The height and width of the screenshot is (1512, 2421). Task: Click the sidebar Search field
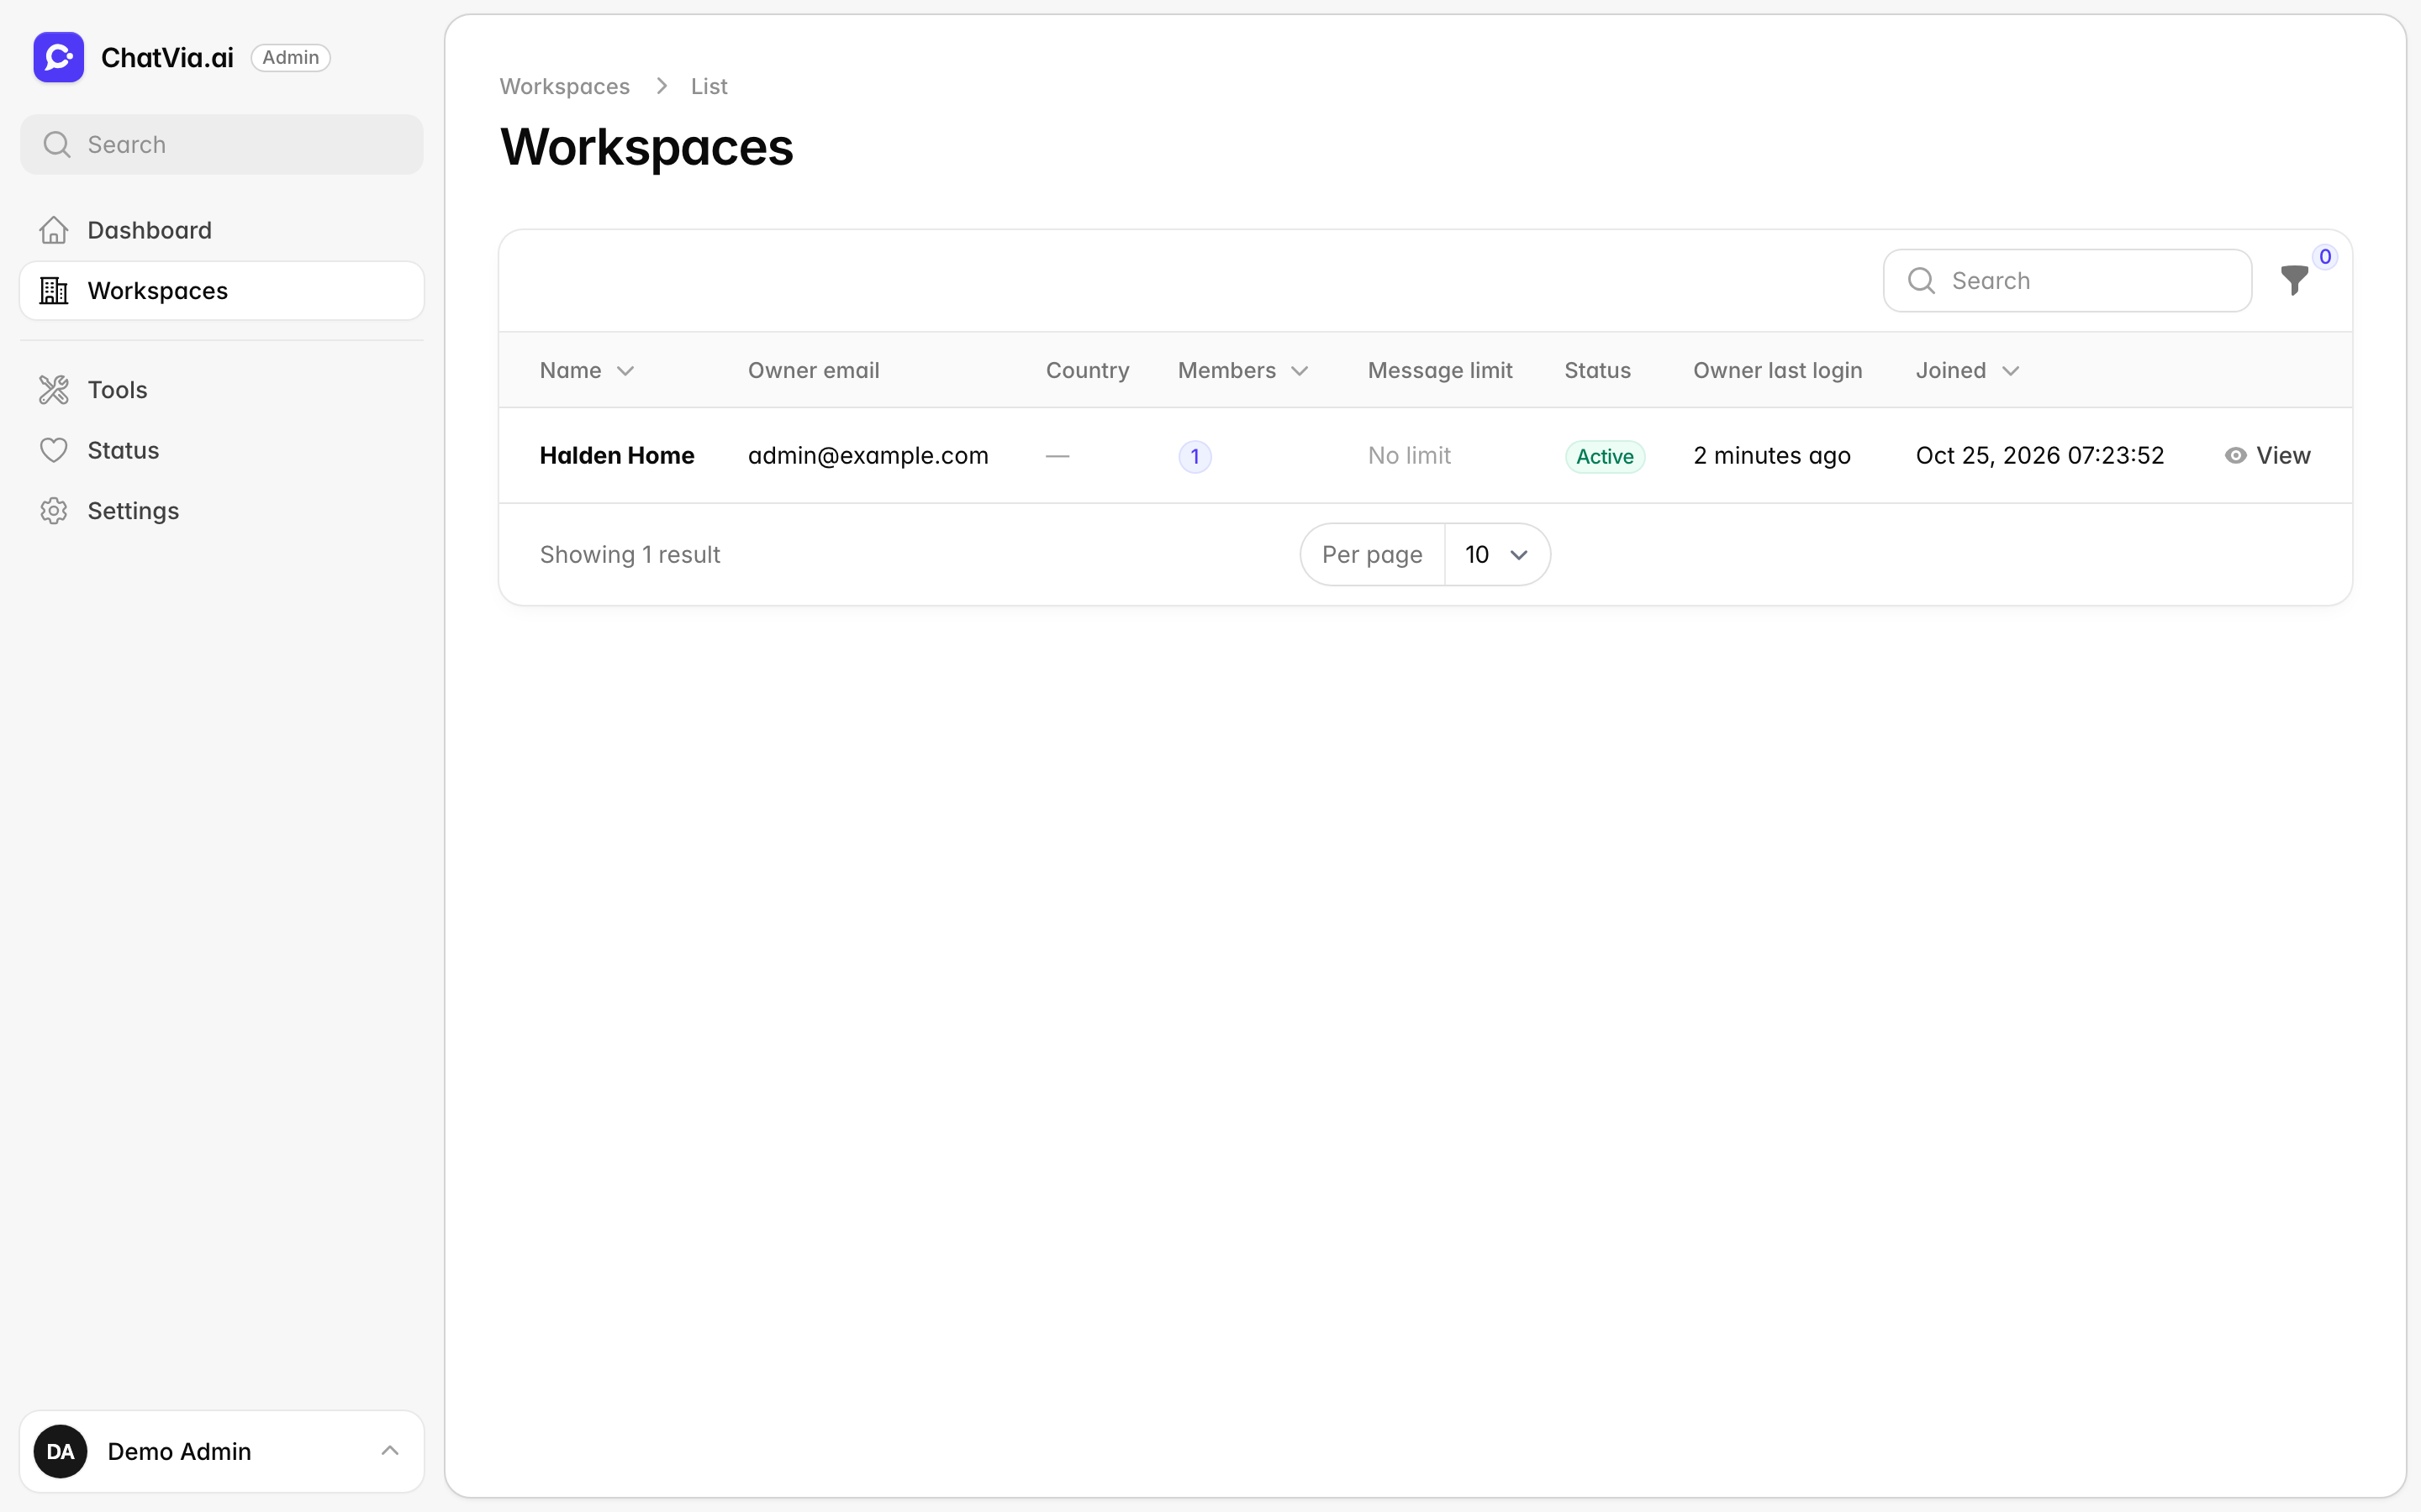click(222, 145)
